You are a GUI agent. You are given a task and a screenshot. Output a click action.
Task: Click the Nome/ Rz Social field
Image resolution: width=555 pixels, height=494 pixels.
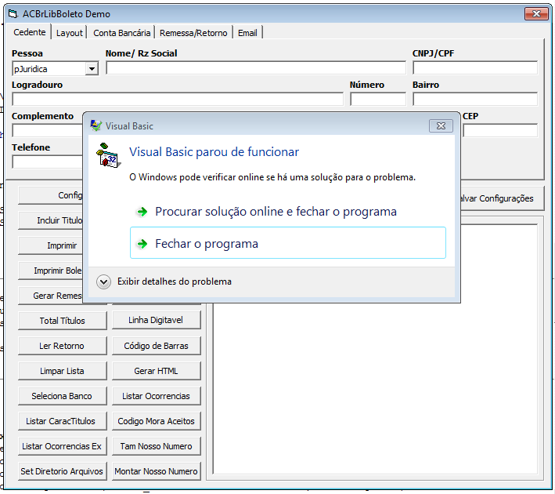(x=256, y=68)
